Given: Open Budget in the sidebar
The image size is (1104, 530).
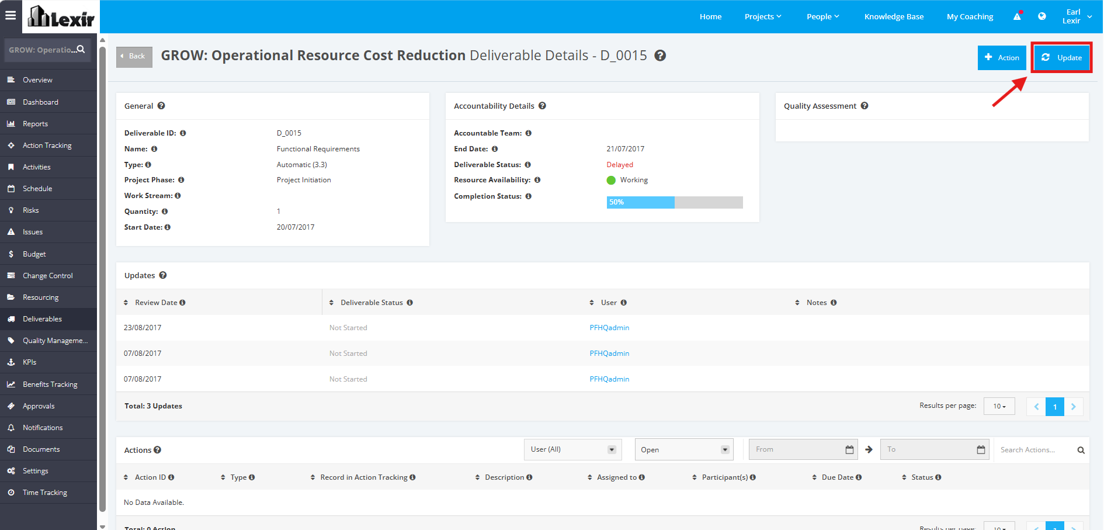Looking at the screenshot, I should [48, 254].
